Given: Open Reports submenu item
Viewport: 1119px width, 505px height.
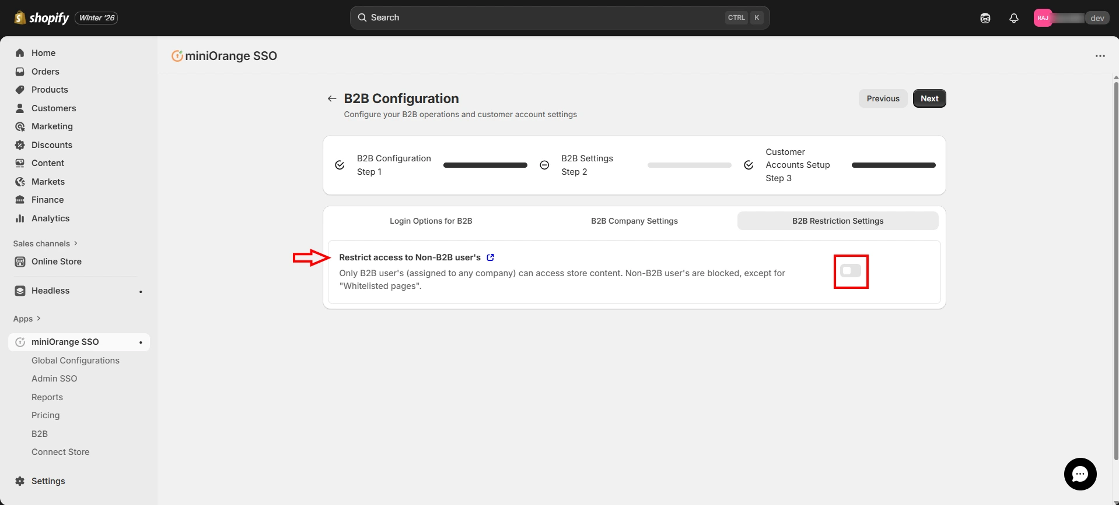Looking at the screenshot, I should 47,397.
